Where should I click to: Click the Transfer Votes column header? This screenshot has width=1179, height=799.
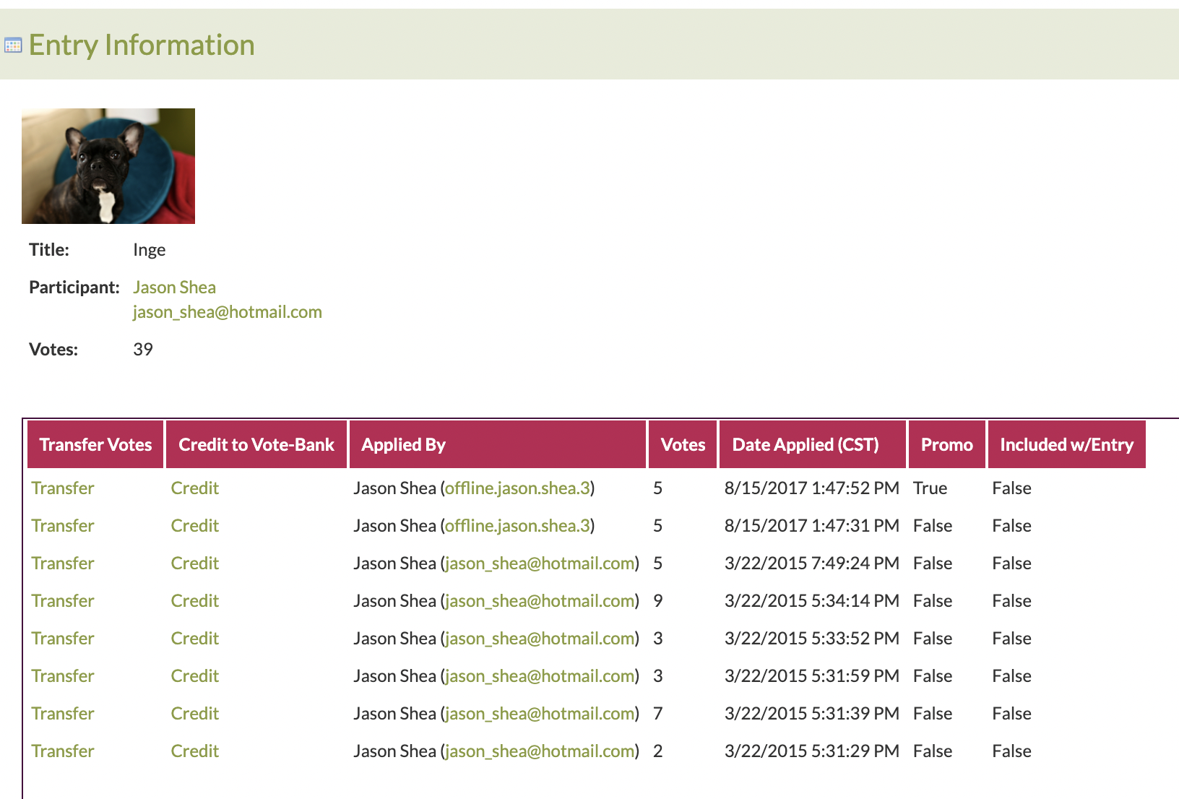tap(95, 444)
